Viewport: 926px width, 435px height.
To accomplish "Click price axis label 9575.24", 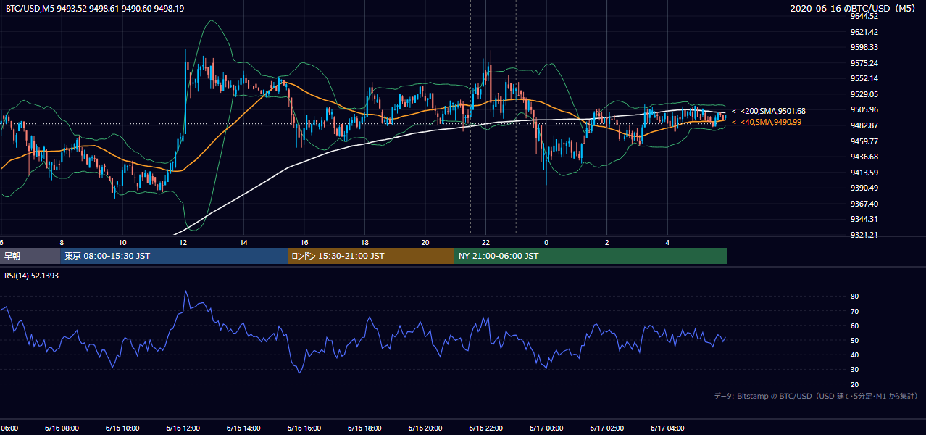I will click(x=864, y=63).
